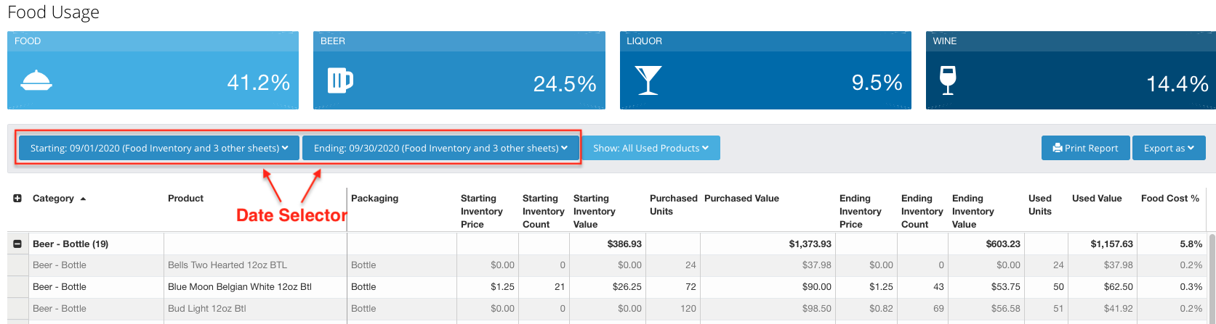Click the cocktail glass icon in LIQUOR card

coord(648,80)
